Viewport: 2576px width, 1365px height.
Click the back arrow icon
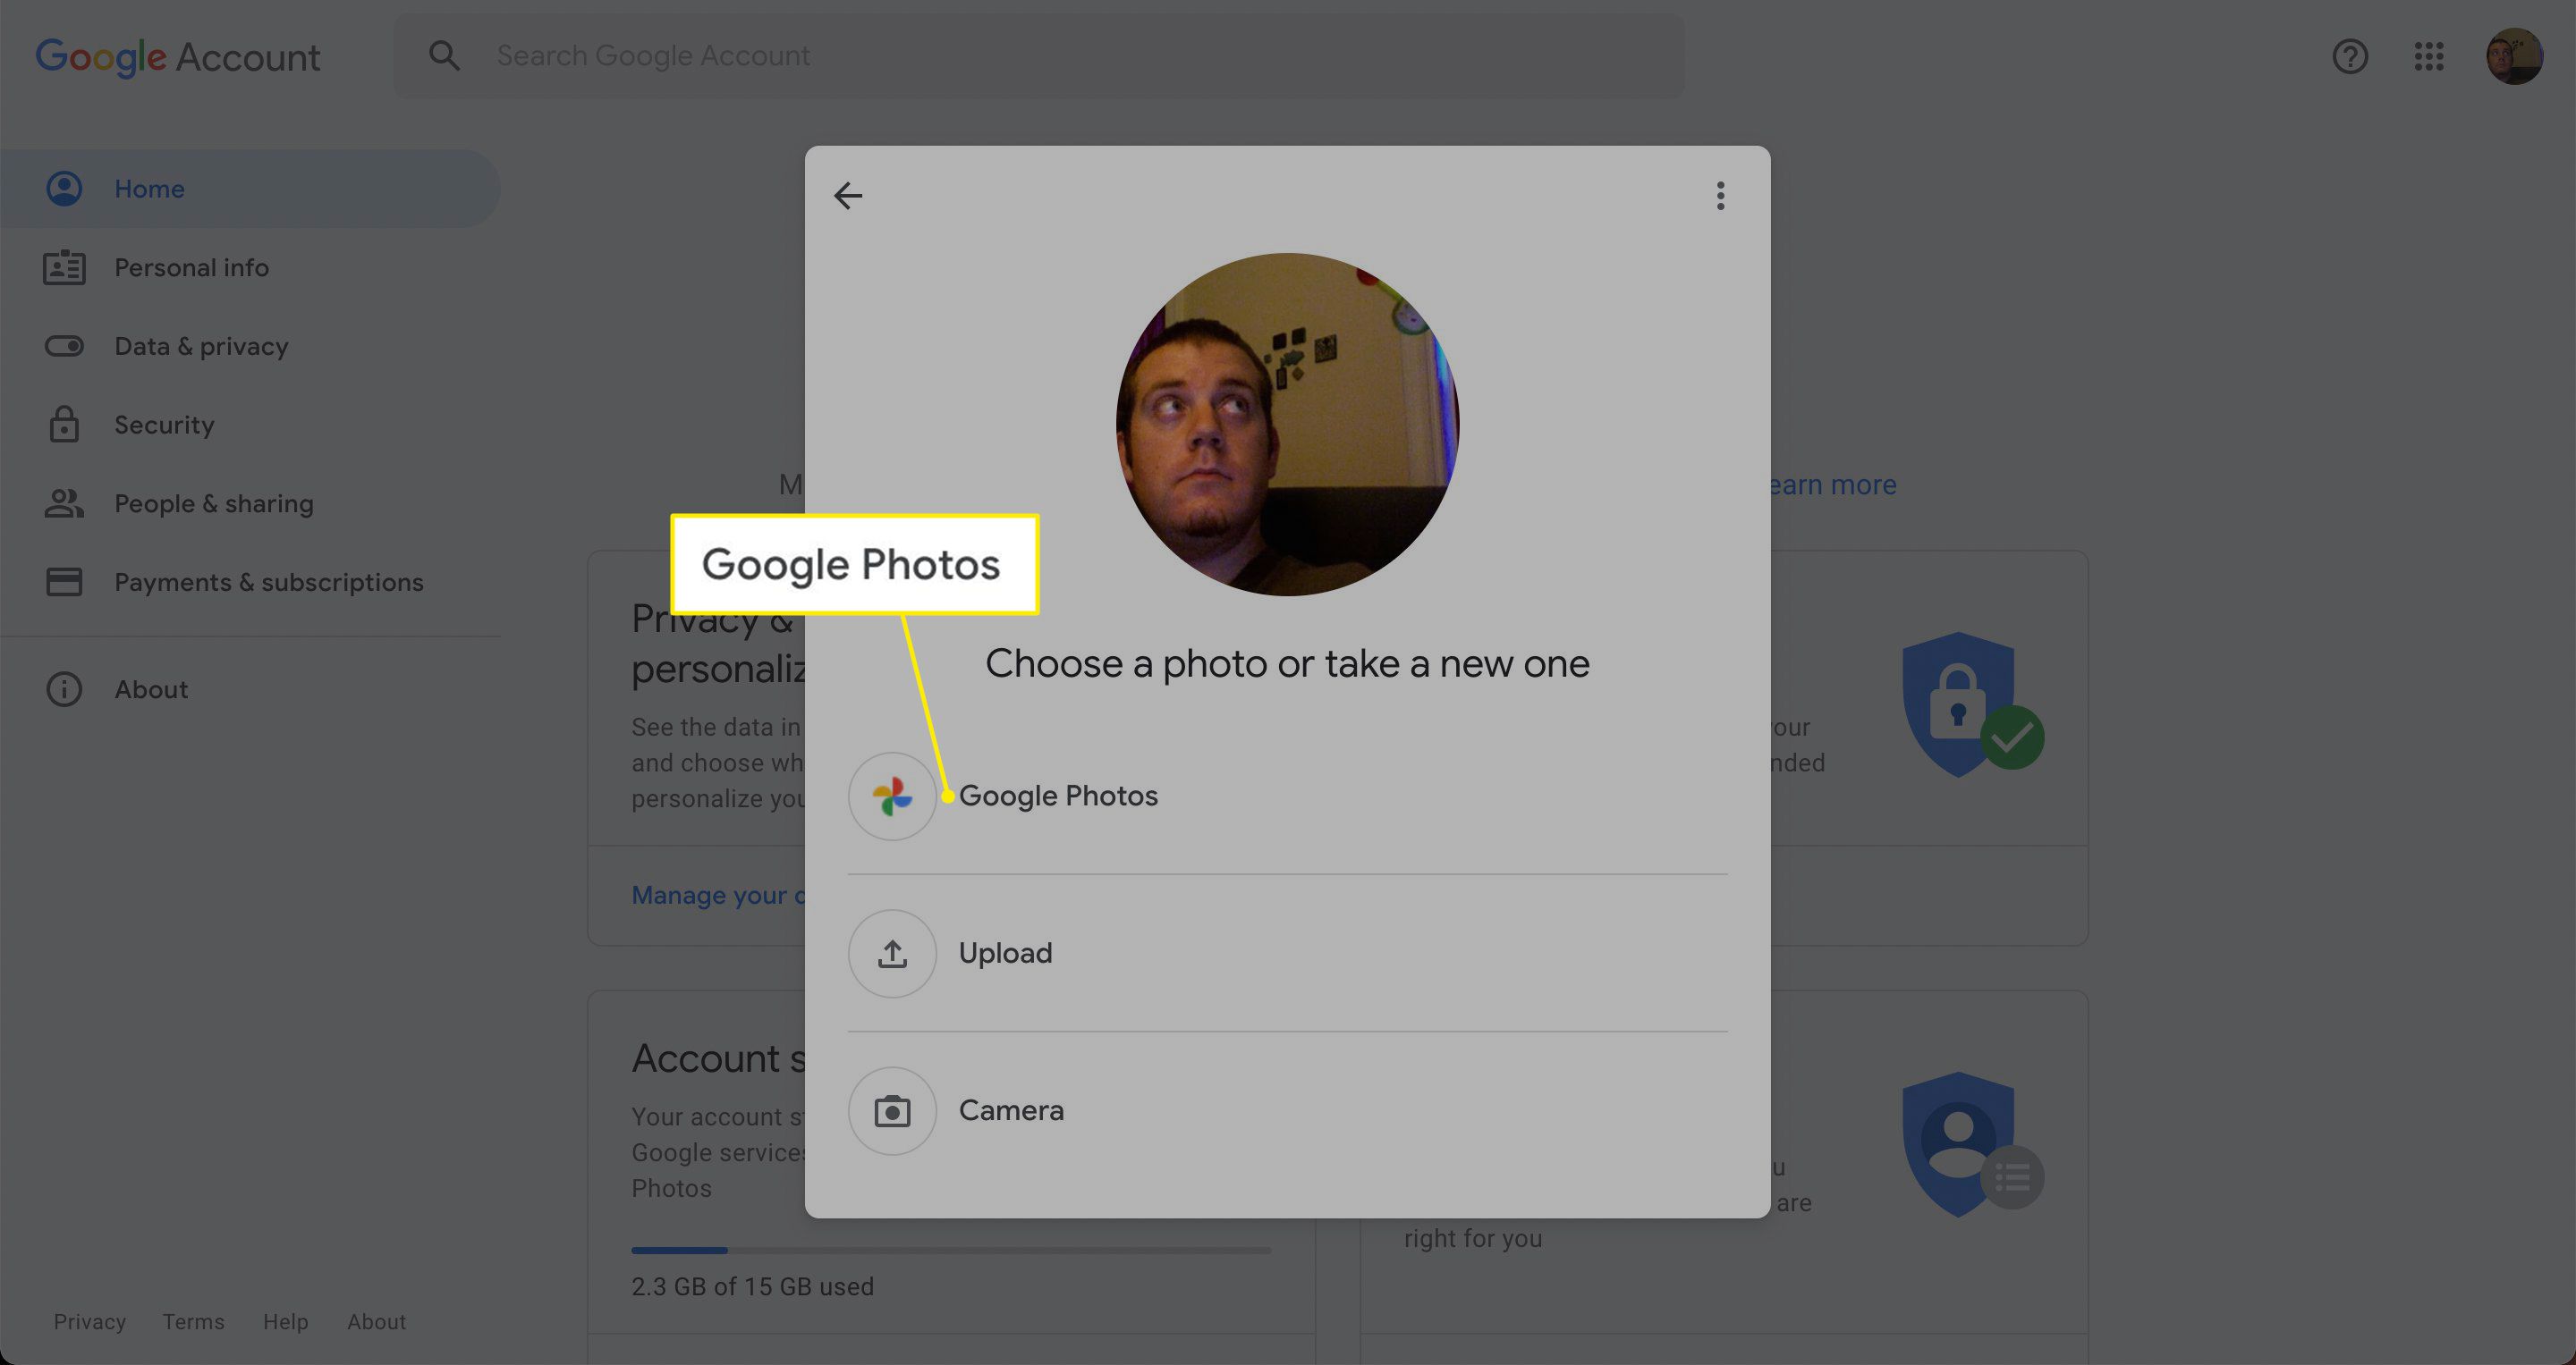click(x=849, y=194)
